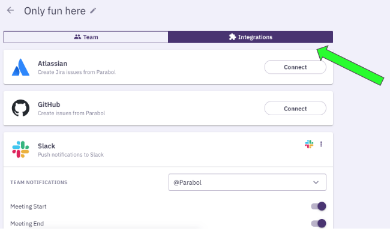Toggle Meeting Start notifications
Image resolution: width=390 pixels, height=234 pixels.
click(319, 206)
